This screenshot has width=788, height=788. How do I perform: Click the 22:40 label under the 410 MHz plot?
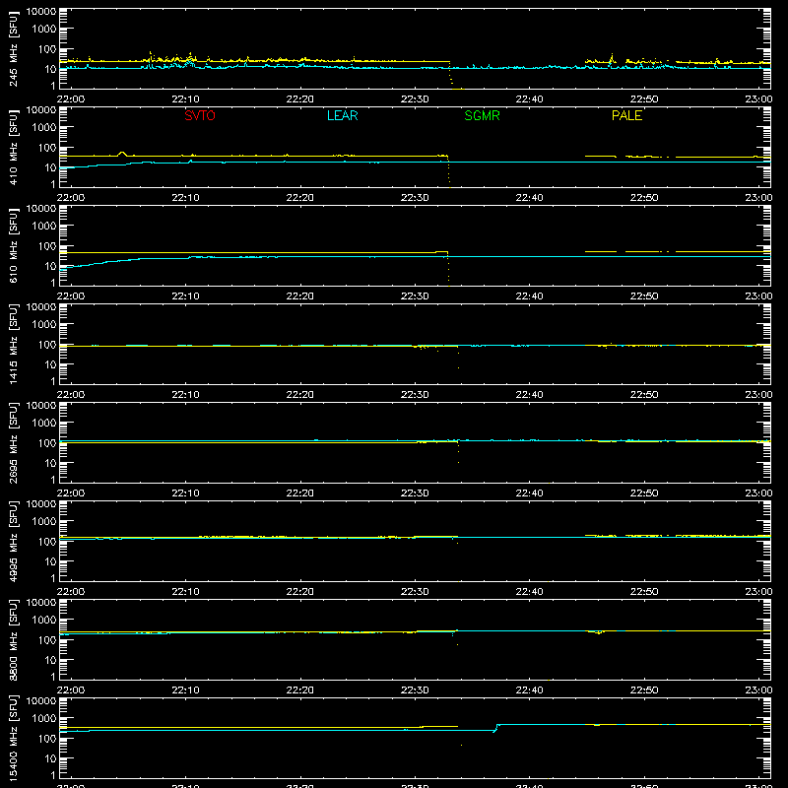coord(529,198)
